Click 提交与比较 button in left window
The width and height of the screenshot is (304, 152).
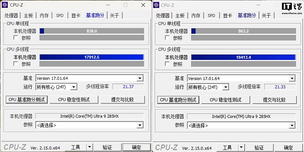point(123,100)
